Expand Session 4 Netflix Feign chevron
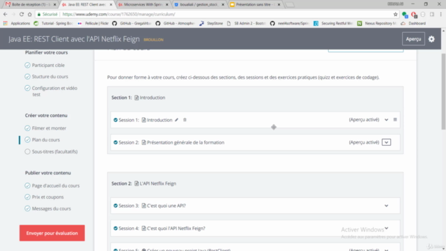This screenshot has width=446, height=251. [x=386, y=228]
